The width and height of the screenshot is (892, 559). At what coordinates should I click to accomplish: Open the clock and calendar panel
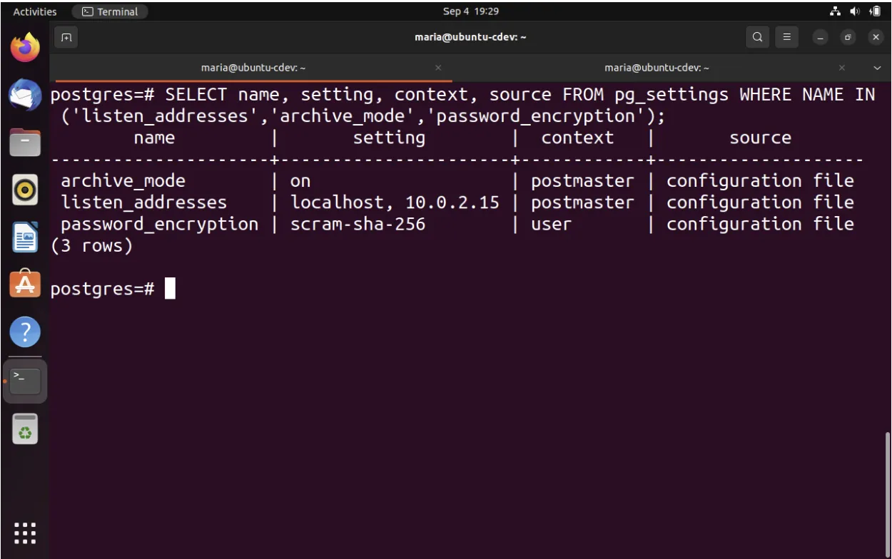[x=470, y=11]
